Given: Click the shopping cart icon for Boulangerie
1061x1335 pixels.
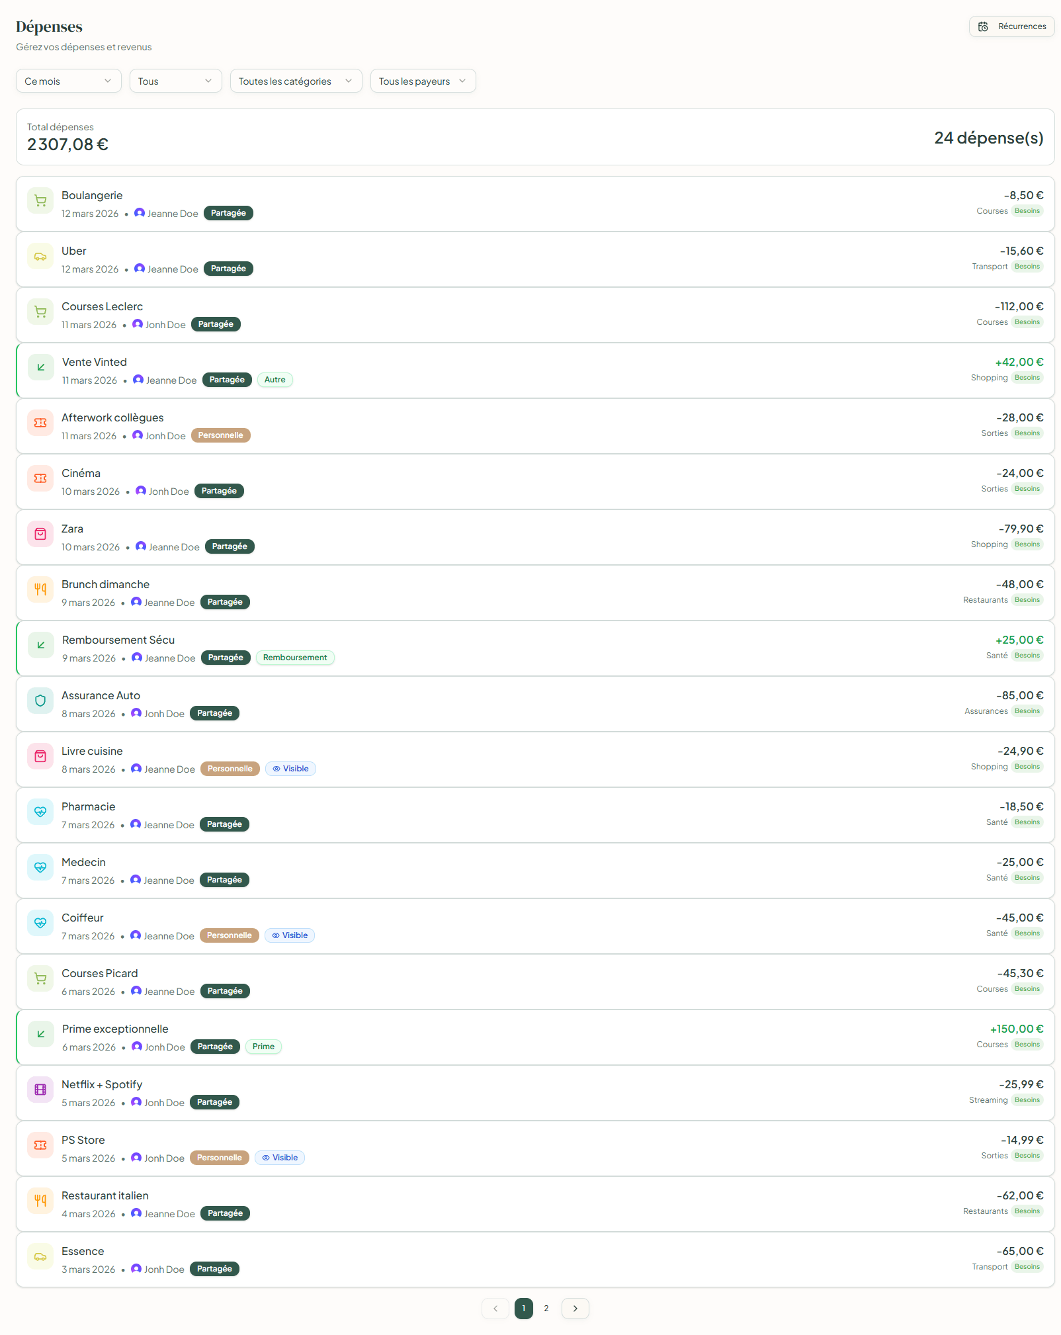Looking at the screenshot, I should click(x=40, y=201).
